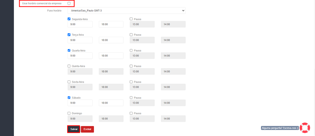Enable Pausa for Terça-feira

coord(131,35)
